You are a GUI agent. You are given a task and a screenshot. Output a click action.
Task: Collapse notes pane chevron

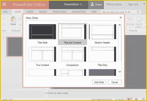tap(46, 93)
